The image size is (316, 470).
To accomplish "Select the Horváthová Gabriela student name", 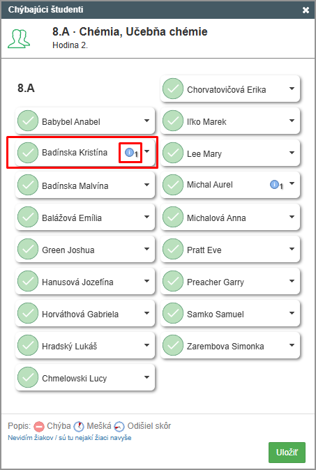I will (x=80, y=314).
